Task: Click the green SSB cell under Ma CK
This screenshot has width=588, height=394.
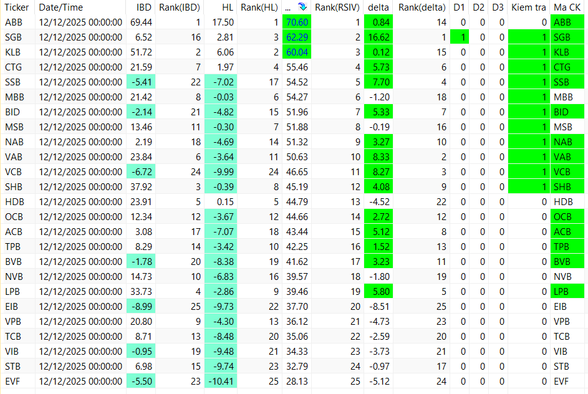Action: pyautogui.click(x=567, y=82)
